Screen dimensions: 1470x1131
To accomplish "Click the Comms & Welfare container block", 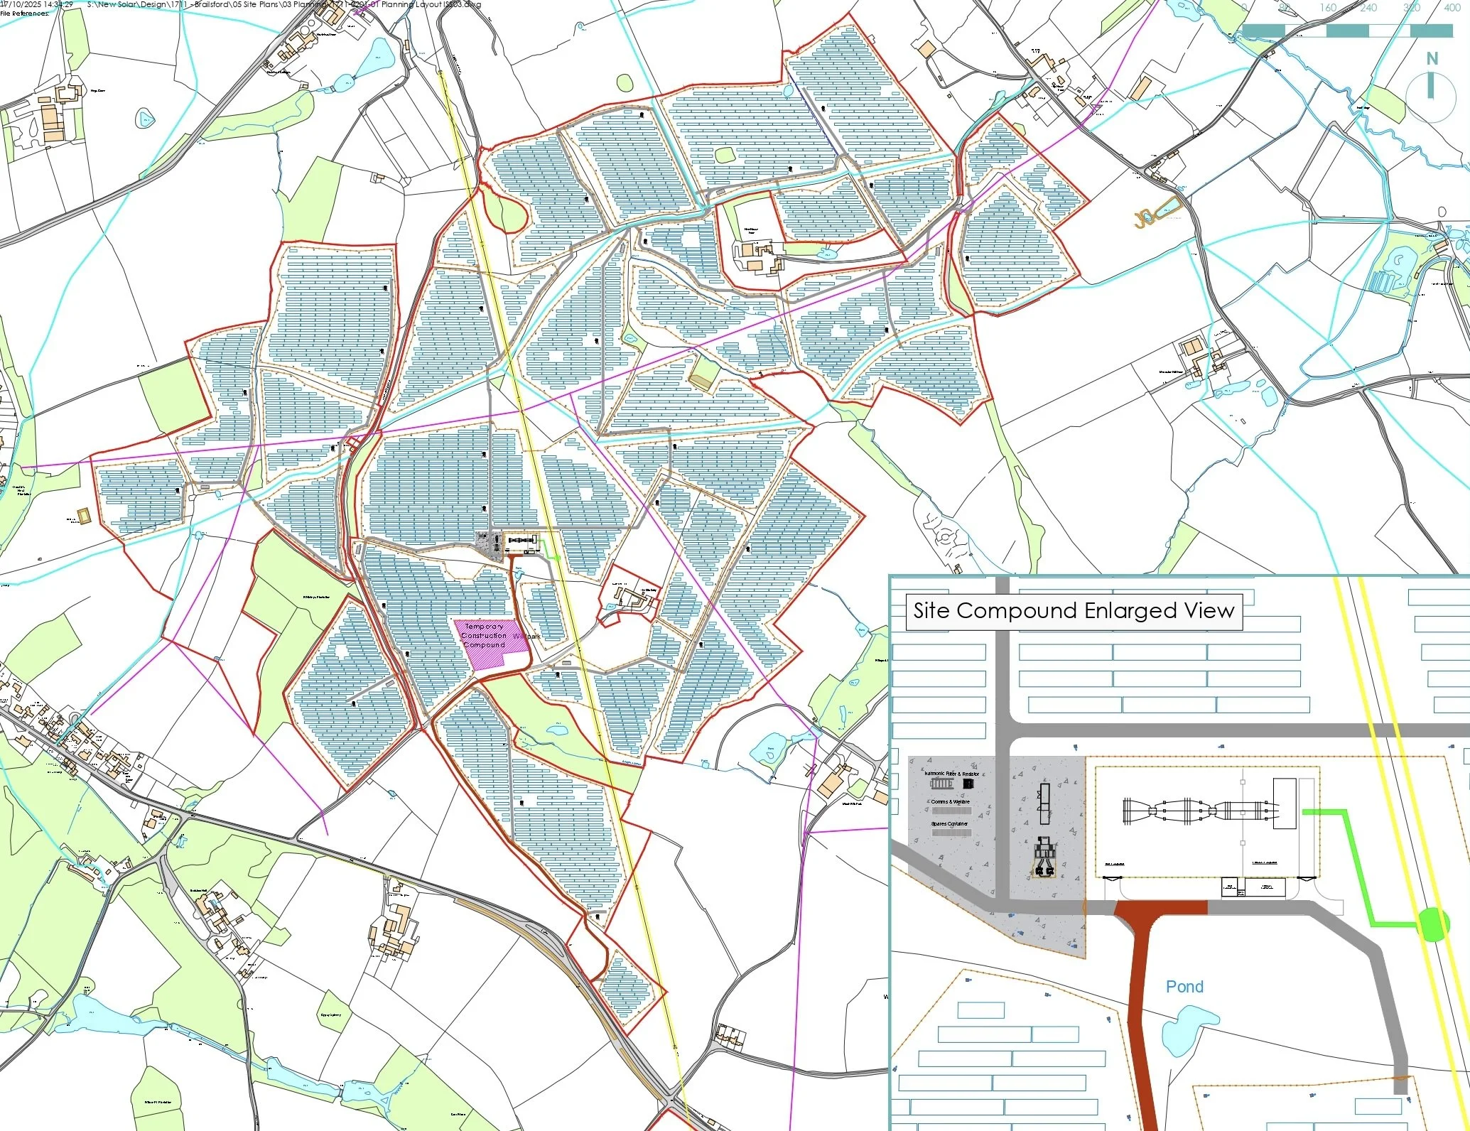I will click(x=951, y=811).
